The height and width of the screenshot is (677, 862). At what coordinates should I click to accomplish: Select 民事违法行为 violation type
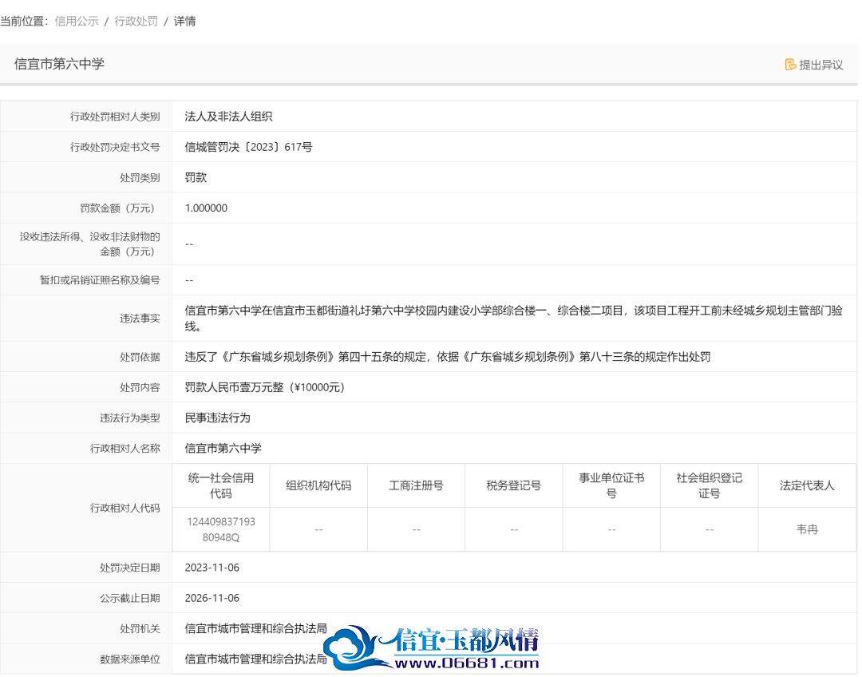tap(218, 418)
